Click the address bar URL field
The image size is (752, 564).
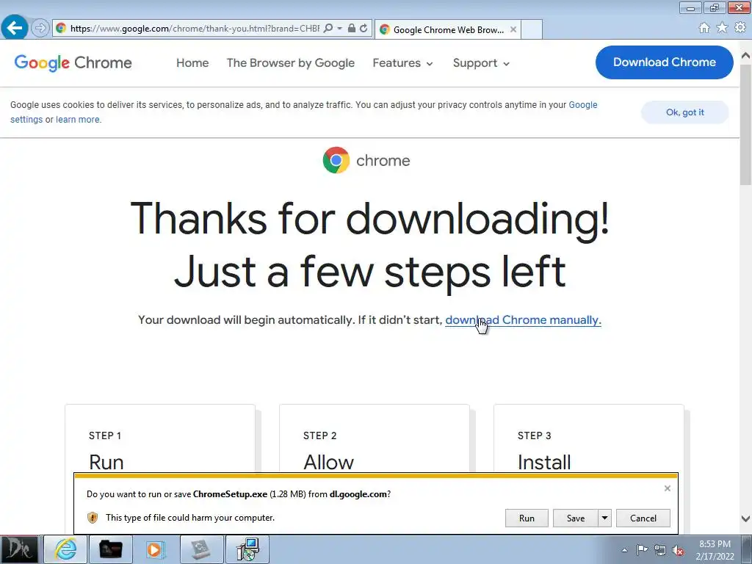coord(194,29)
